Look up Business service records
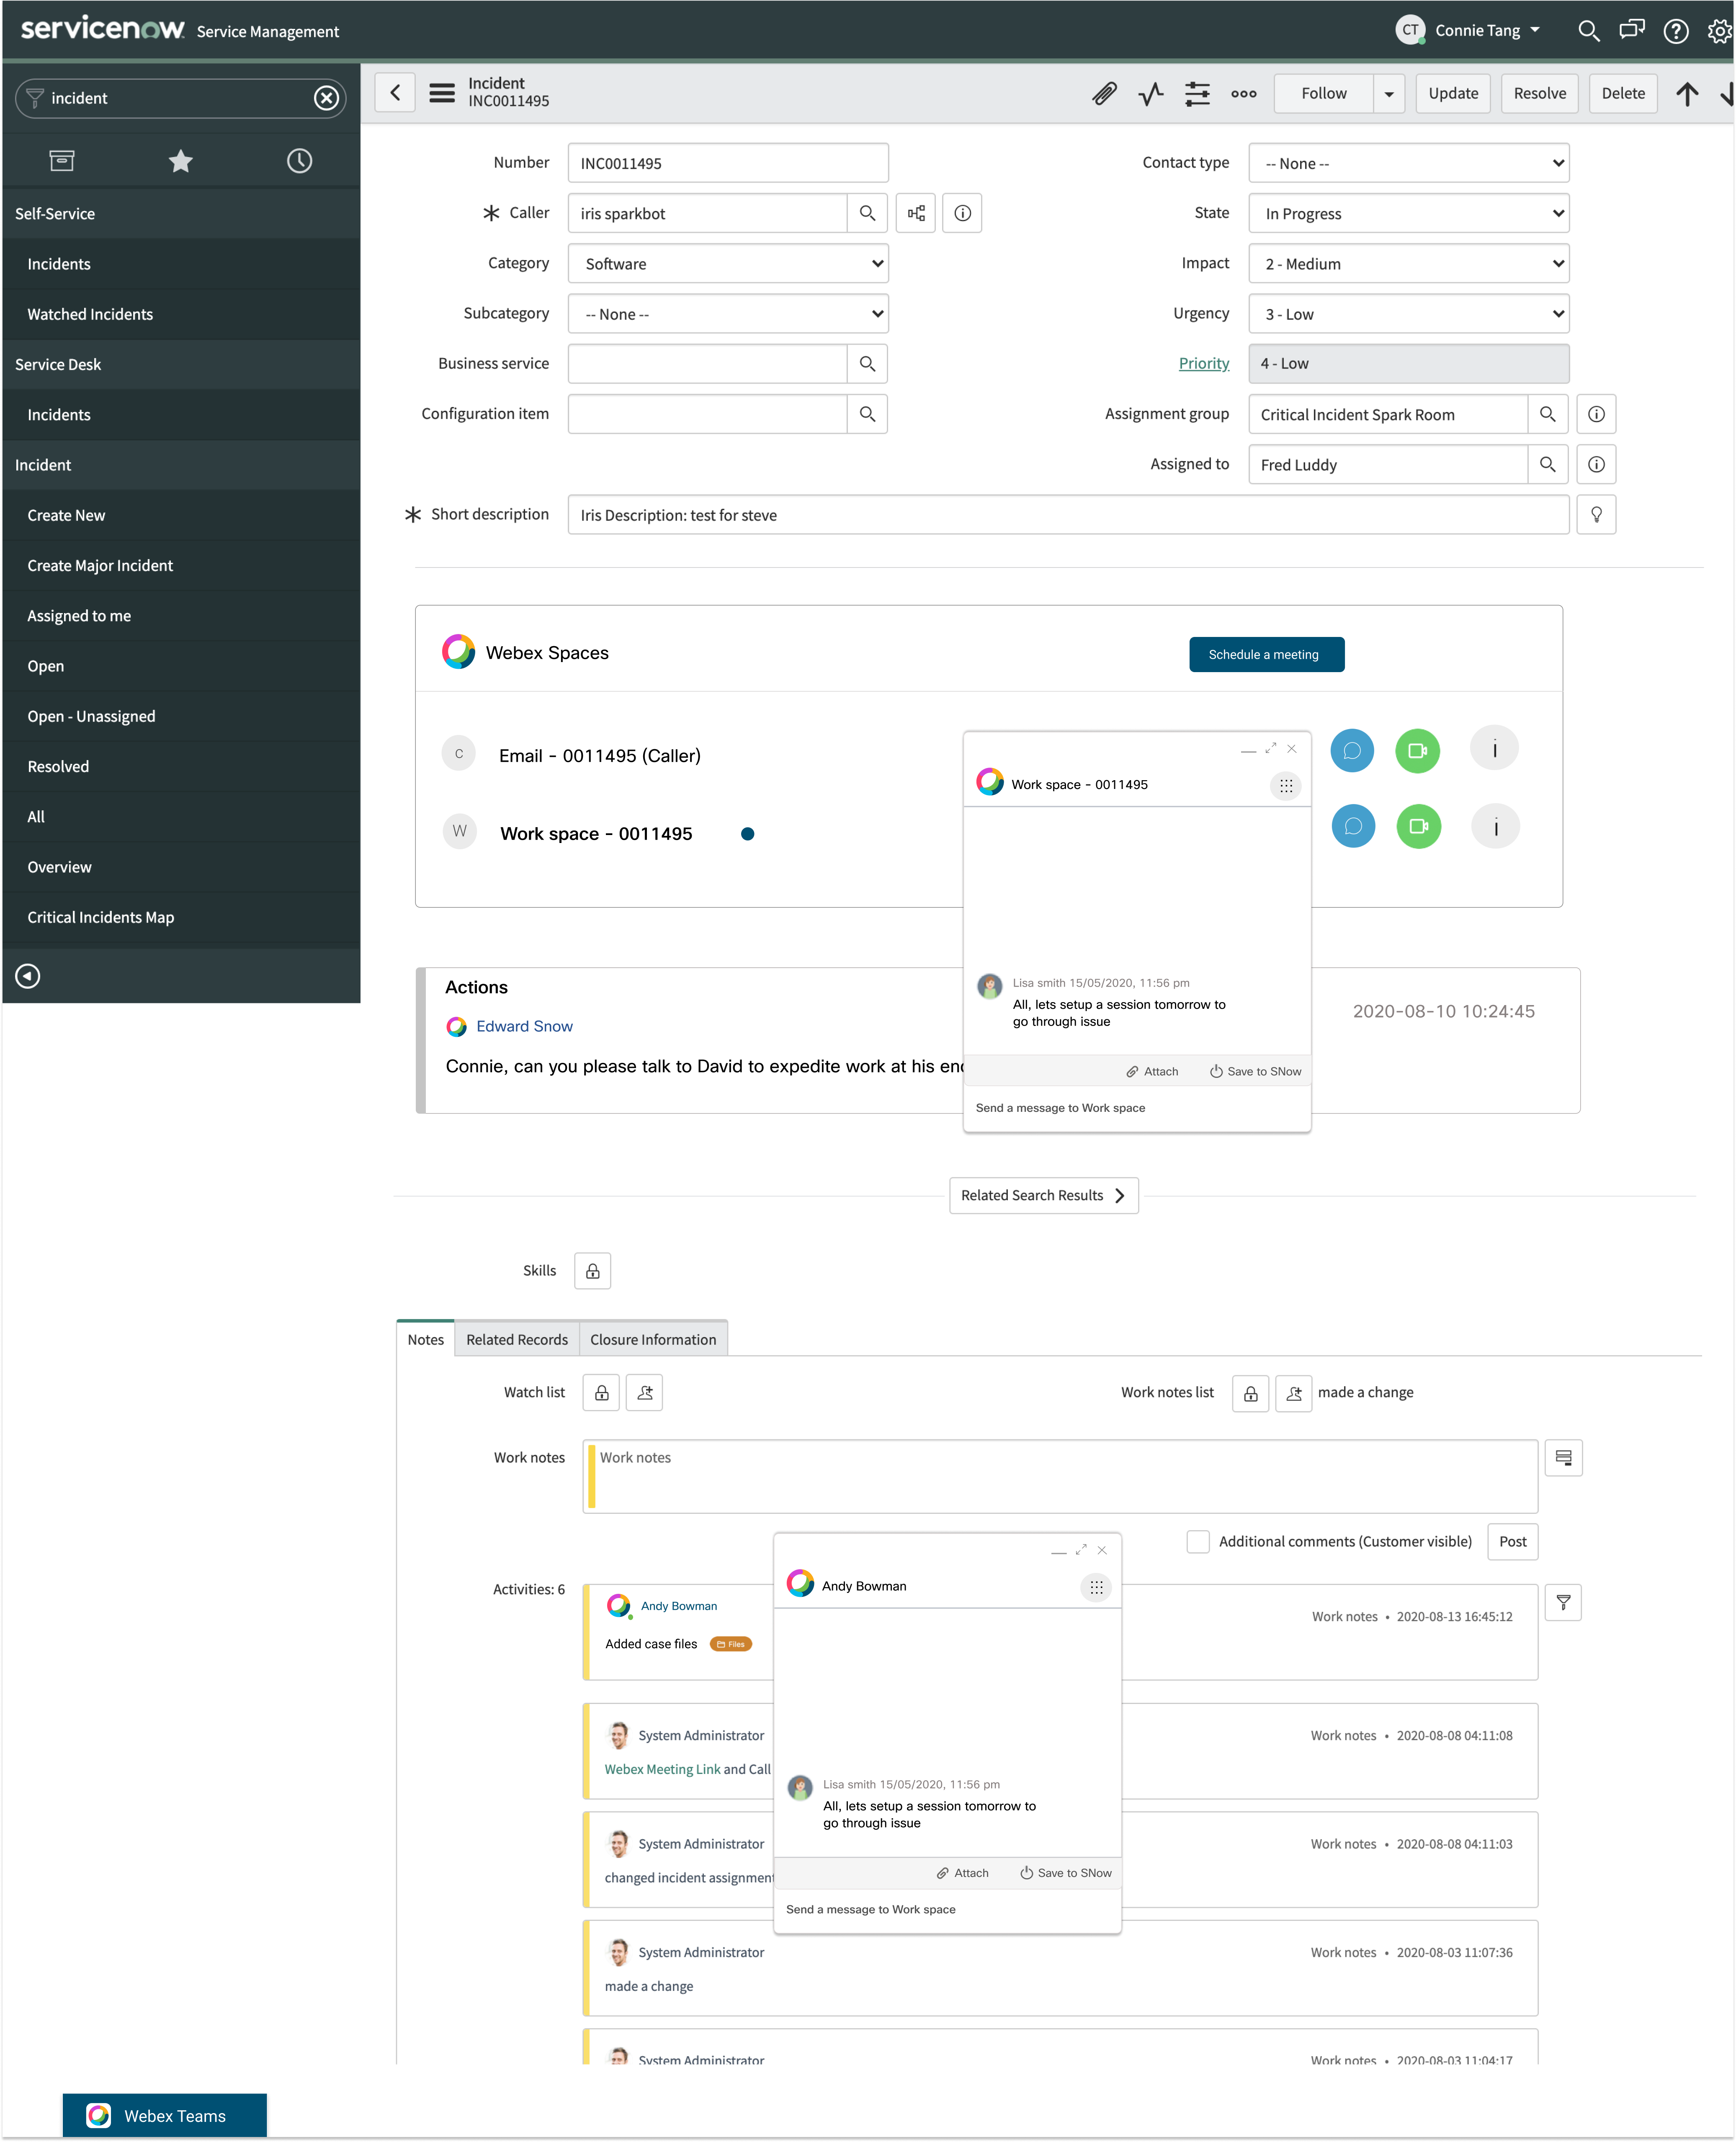This screenshot has width=1736, height=2142. 867,364
